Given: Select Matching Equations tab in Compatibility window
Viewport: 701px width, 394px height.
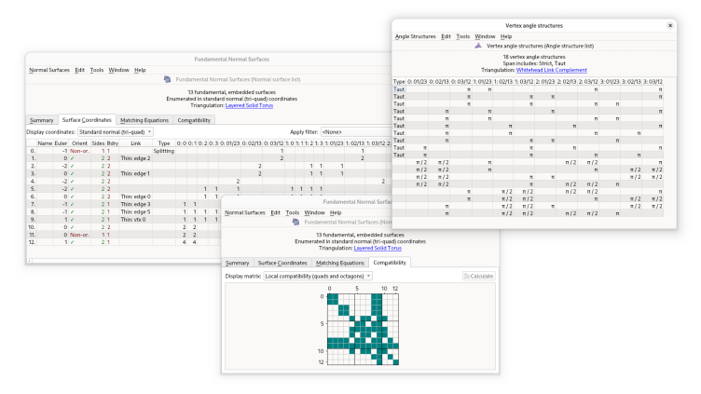Looking at the screenshot, I should 339,264.
